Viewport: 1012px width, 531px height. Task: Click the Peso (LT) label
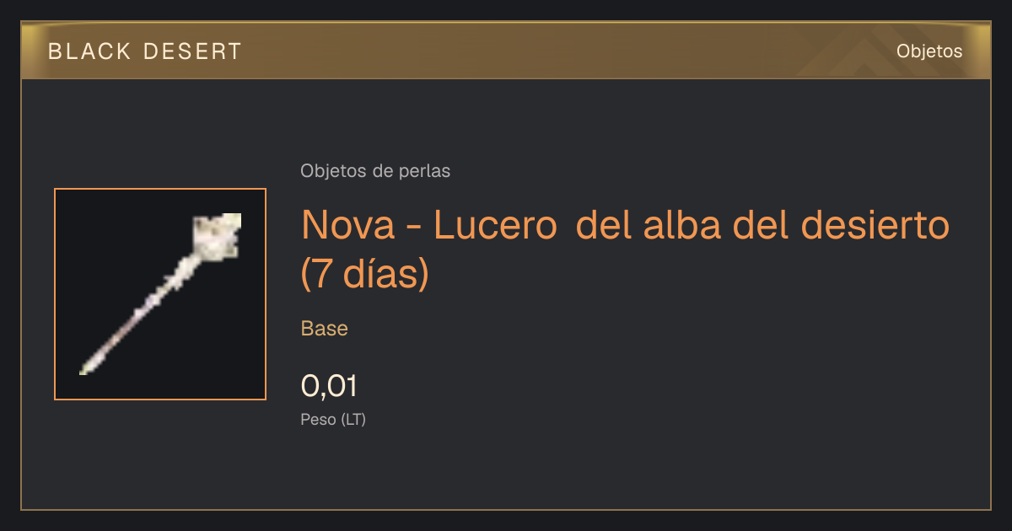333,419
